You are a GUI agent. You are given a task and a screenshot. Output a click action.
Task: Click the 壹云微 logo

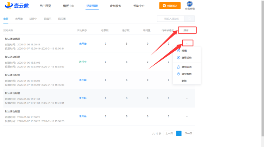[x=18, y=6]
